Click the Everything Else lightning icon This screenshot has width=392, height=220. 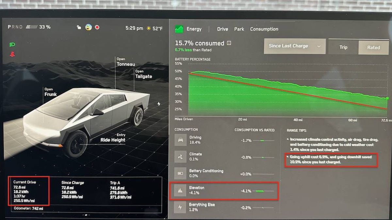[180, 206]
